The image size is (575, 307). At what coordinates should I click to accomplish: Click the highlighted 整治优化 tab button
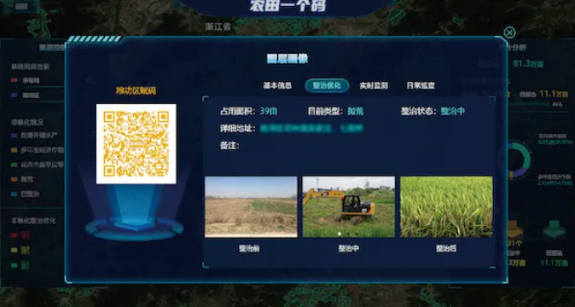pyautogui.click(x=327, y=86)
